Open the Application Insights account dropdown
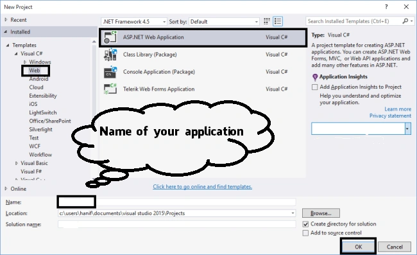Viewport: 417px width, 255px height. [407, 129]
